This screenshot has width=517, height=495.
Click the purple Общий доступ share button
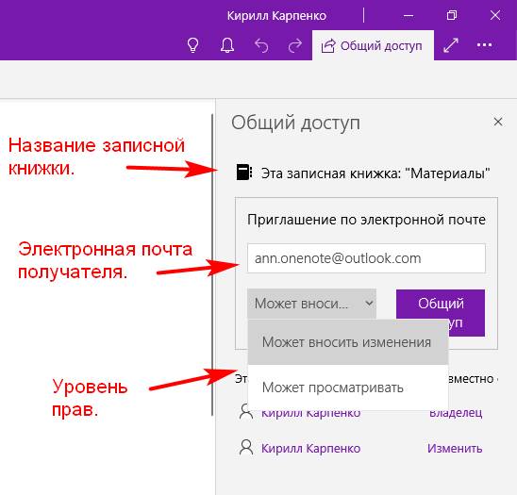click(x=441, y=313)
